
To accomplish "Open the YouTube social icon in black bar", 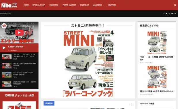I will click(x=172, y=14).
